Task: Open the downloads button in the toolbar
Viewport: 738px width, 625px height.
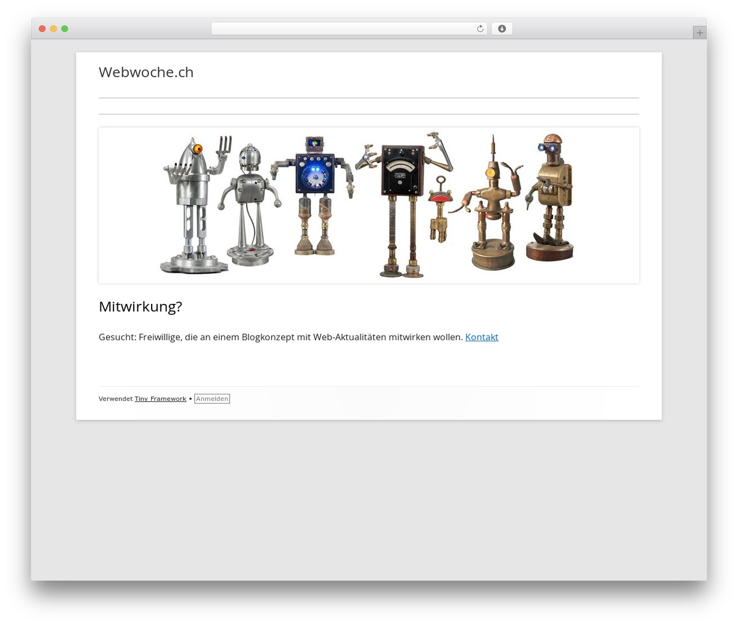Action: point(502,29)
